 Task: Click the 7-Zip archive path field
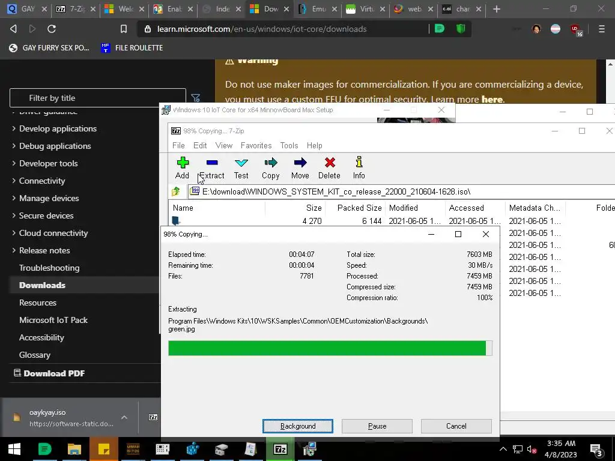coord(401,191)
